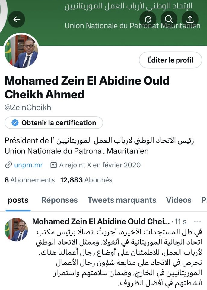The height and width of the screenshot is (290, 207).
Task: Tap Obtenir la certification button
Action: (54, 123)
